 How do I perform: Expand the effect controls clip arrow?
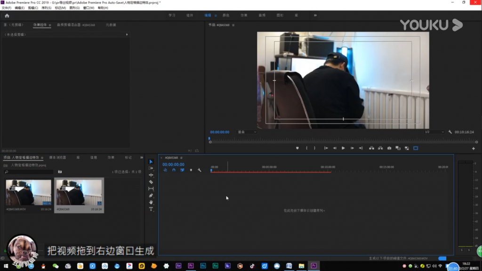pos(127,34)
